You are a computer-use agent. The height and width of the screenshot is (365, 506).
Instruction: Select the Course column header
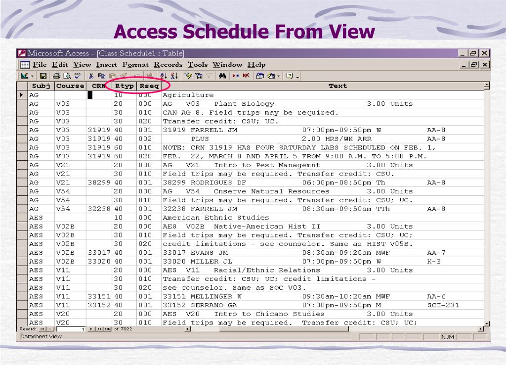pyautogui.click(x=70, y=86)
